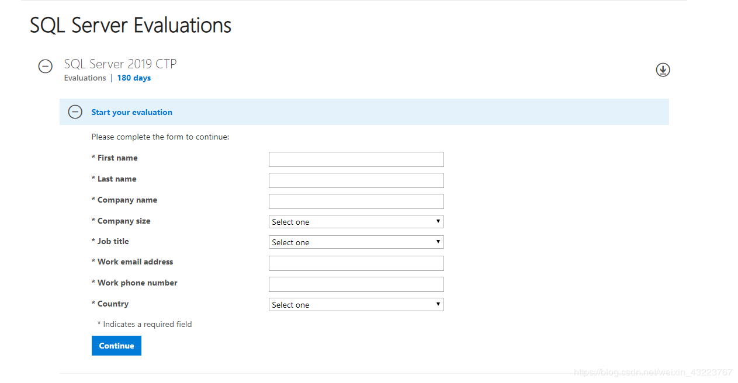Click the Evaluations label text
Screen dimensions: 738x383
click(x=85, y=78)
